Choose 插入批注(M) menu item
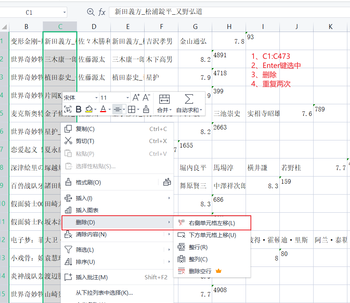Viewport: 350px width, 303px height. 117,277
